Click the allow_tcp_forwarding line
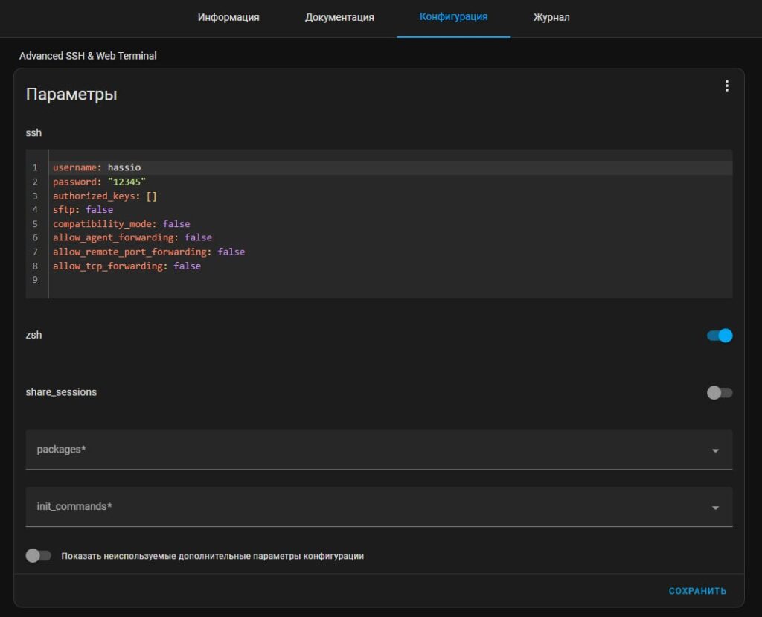 point(127,266)
